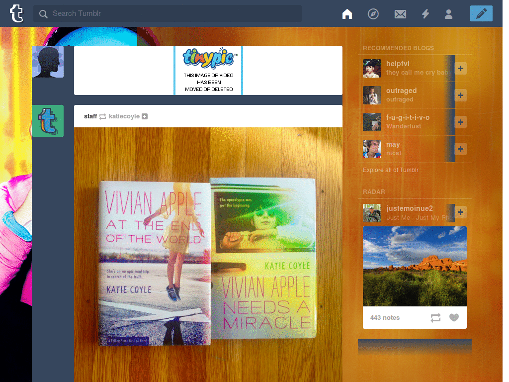The image size is (509, 382).
Task: Open the silhouette avatar beside the tinypic post
Action: tap(48, 62)
